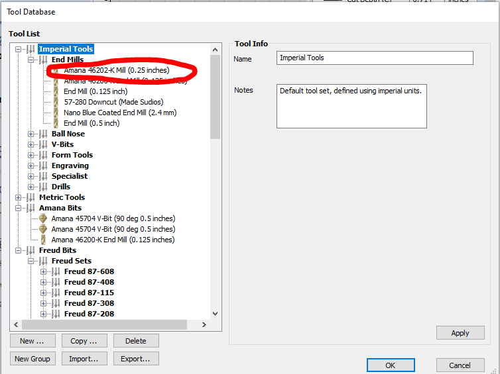Select End Mill (0.5 inch) entry
500x374 pixels.
pos(92,123)
